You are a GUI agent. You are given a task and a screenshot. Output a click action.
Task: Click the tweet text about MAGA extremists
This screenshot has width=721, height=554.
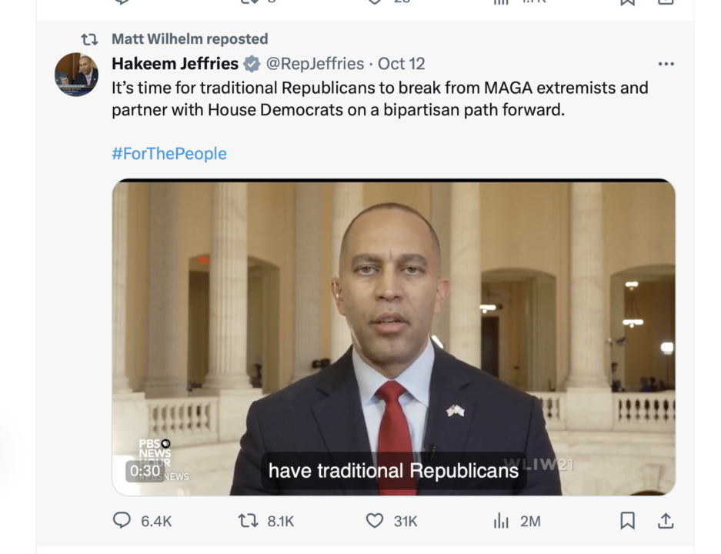[379, 98]
